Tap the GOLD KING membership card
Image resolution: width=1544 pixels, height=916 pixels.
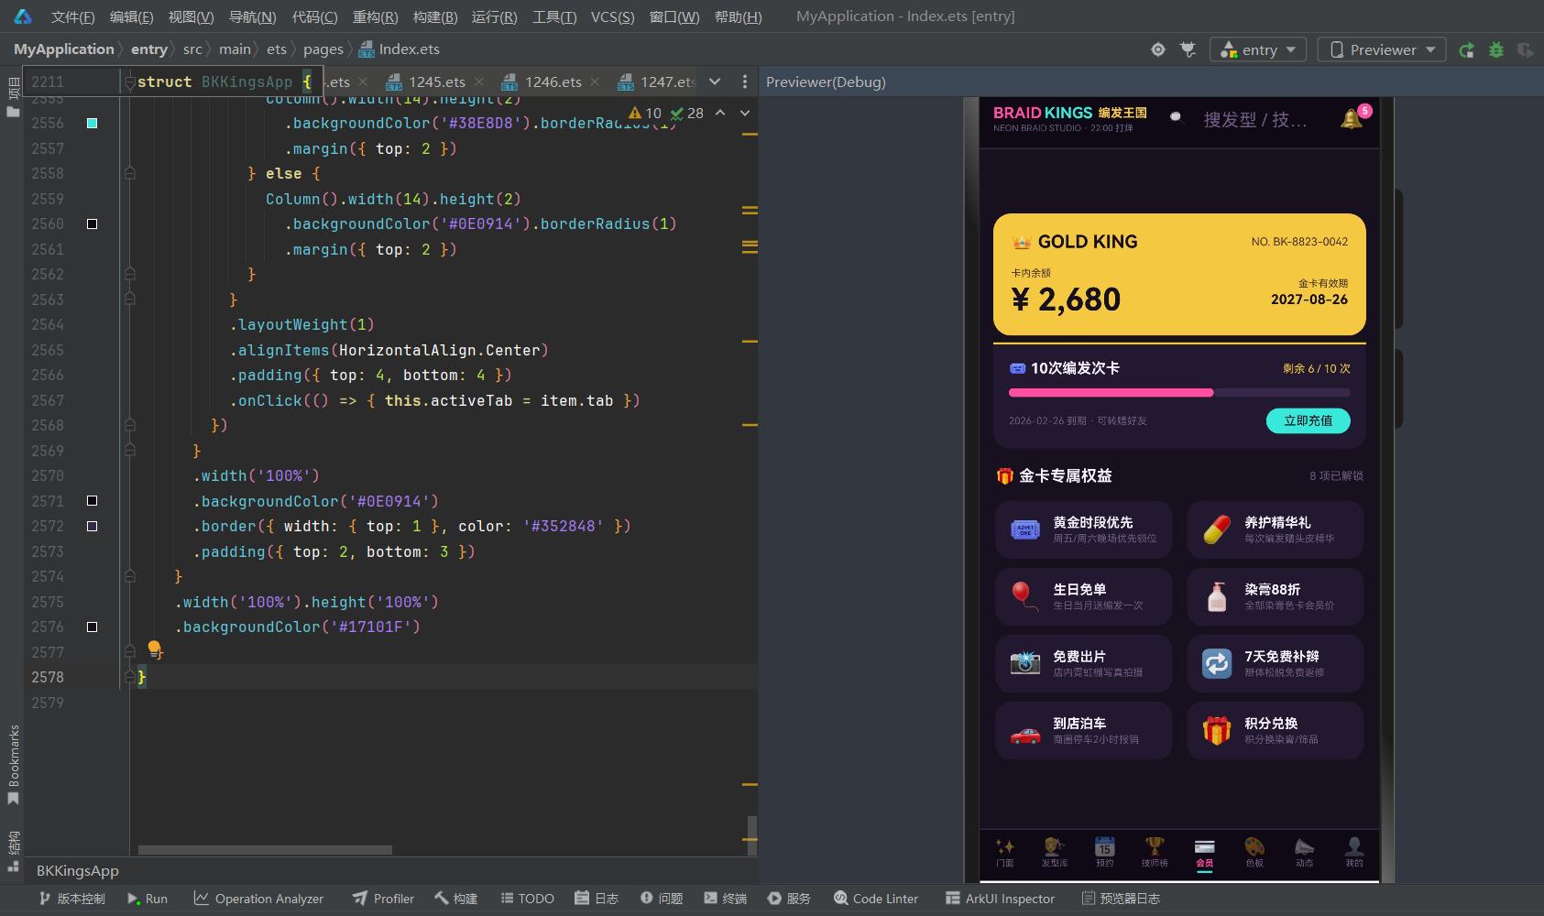pyautogui.click(x=1179, y=274)
